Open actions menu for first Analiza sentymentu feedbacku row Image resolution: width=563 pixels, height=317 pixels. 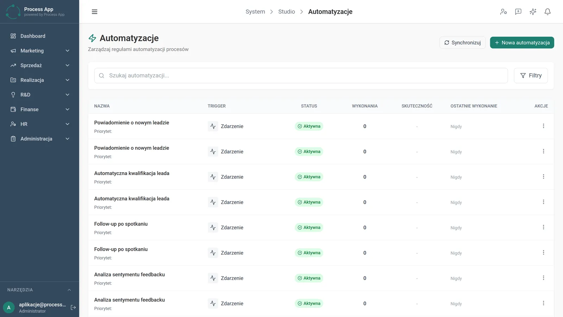coord(543,278)
